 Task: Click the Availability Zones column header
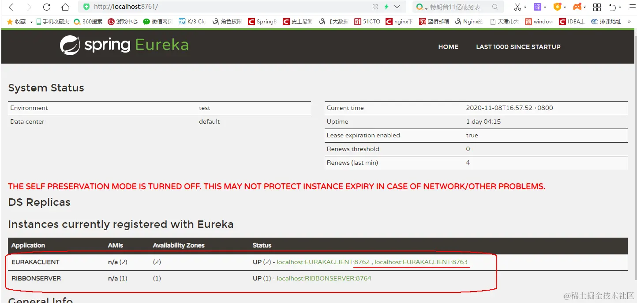point(179,245)
